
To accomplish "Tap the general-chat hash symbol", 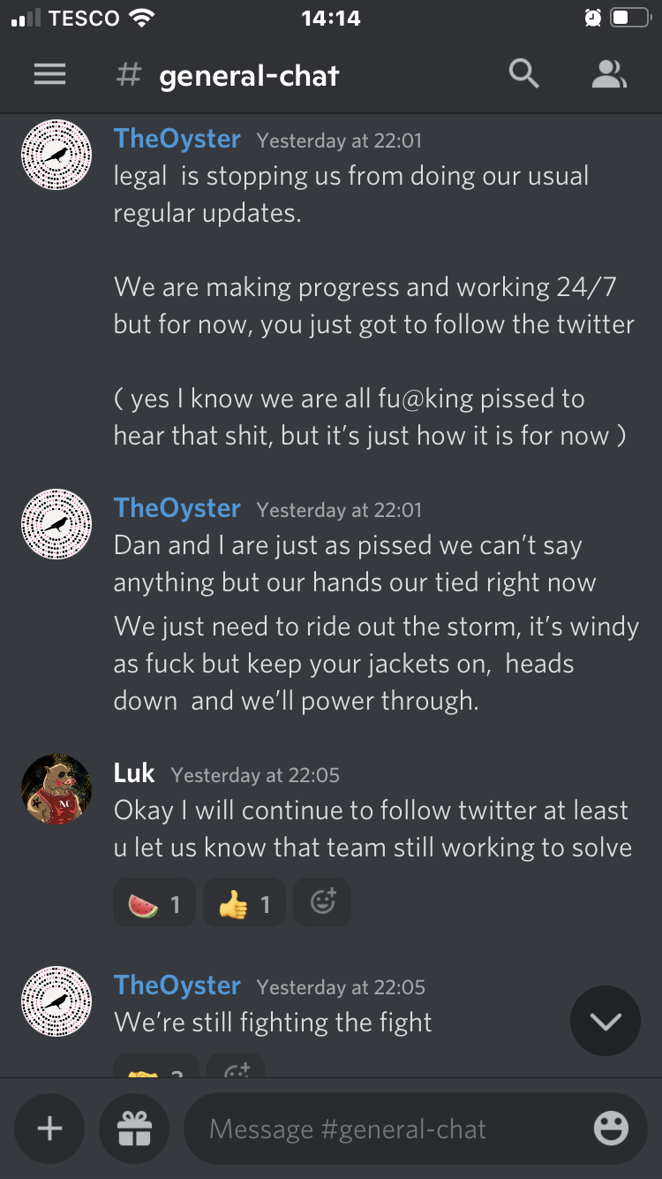I will click(128, 75).
